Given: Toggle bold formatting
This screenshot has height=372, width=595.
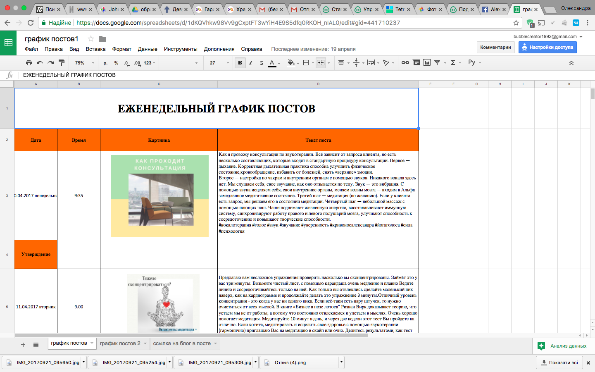Looking at the screenshot, I should (240, 63).
